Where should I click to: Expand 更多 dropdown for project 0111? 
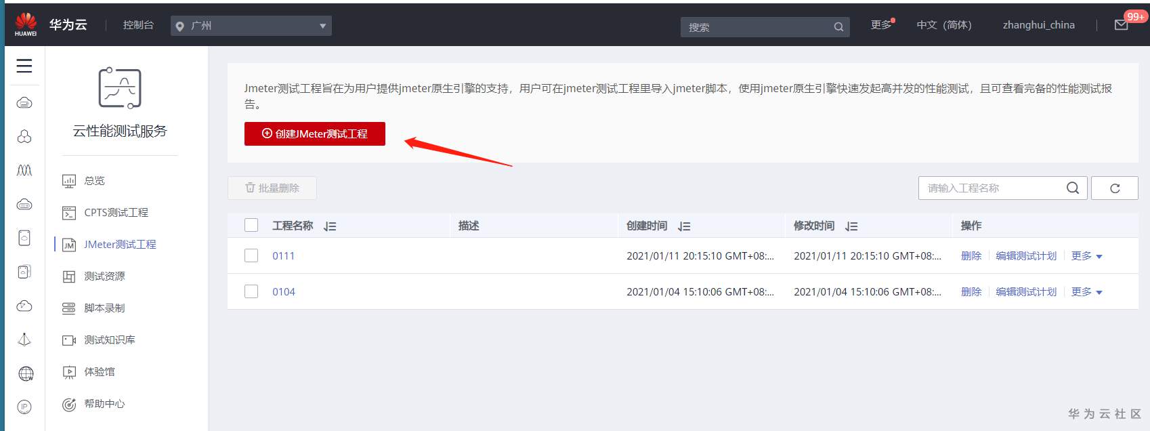[1087, 256]
